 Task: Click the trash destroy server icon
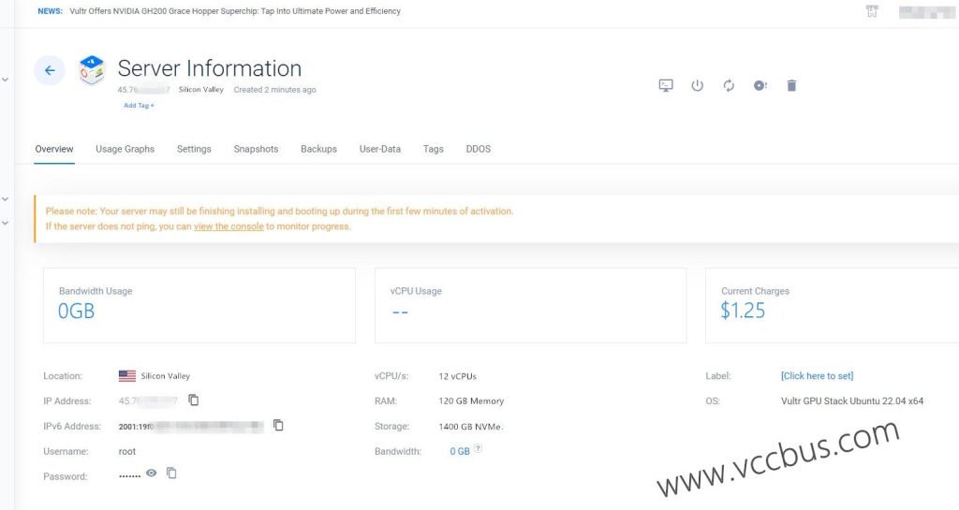(791, 85)
